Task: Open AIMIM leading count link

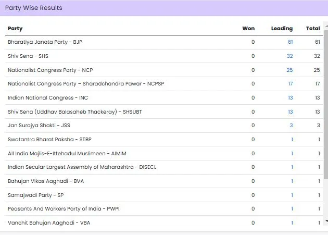Action: click(292, 153)
